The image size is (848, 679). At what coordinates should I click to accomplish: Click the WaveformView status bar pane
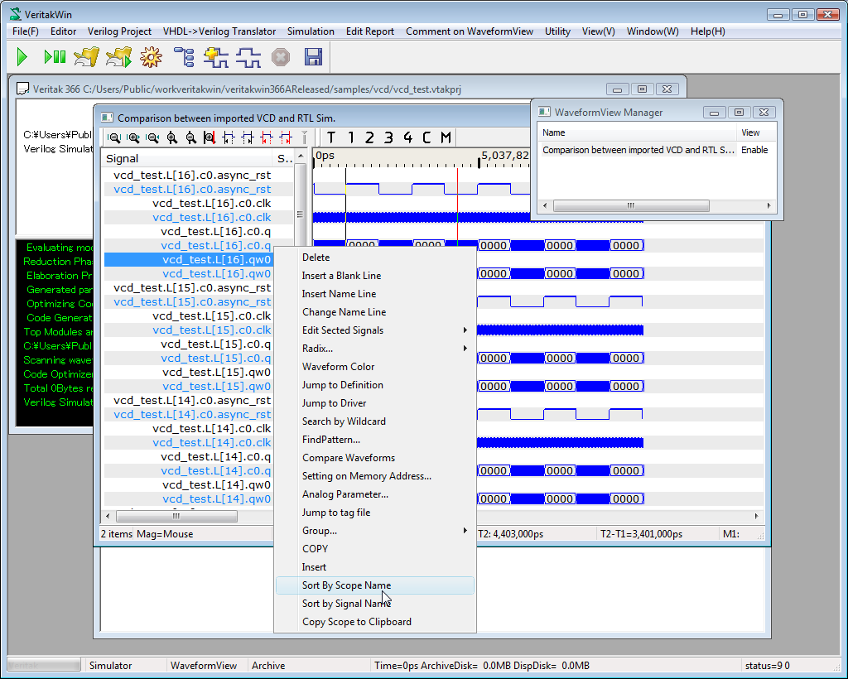[206, 666]
